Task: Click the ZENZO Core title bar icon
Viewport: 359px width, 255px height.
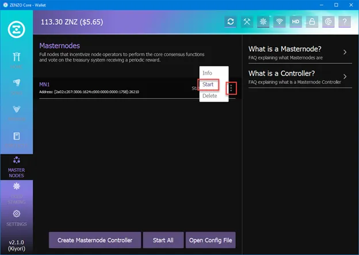Action: pos(5,5)
